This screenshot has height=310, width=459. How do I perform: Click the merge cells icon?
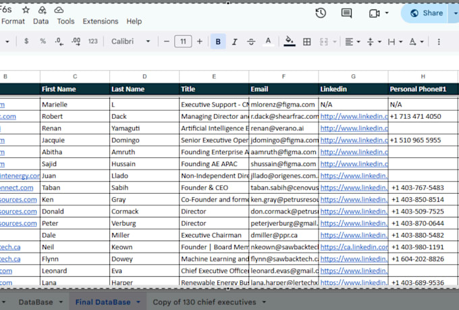pos(324,42)
